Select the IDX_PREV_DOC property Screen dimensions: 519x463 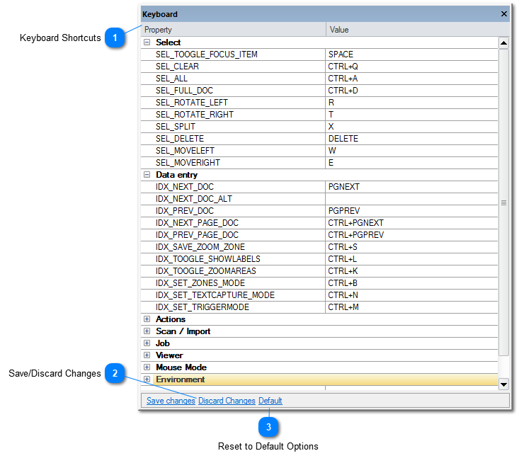(233, 211)
